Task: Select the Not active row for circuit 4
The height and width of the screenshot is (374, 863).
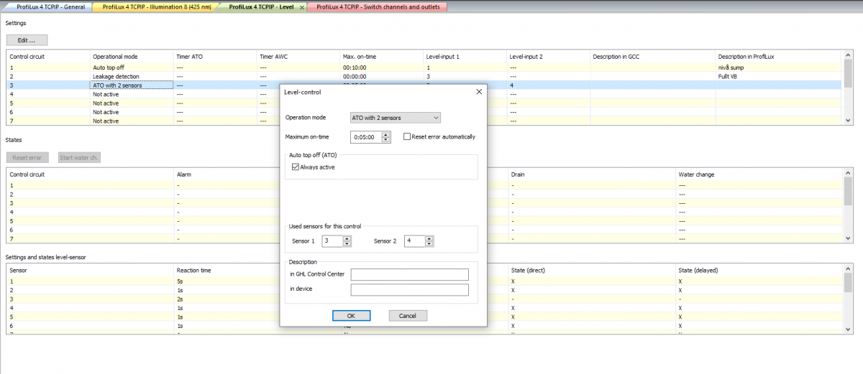Action: [x=424, y=94]
